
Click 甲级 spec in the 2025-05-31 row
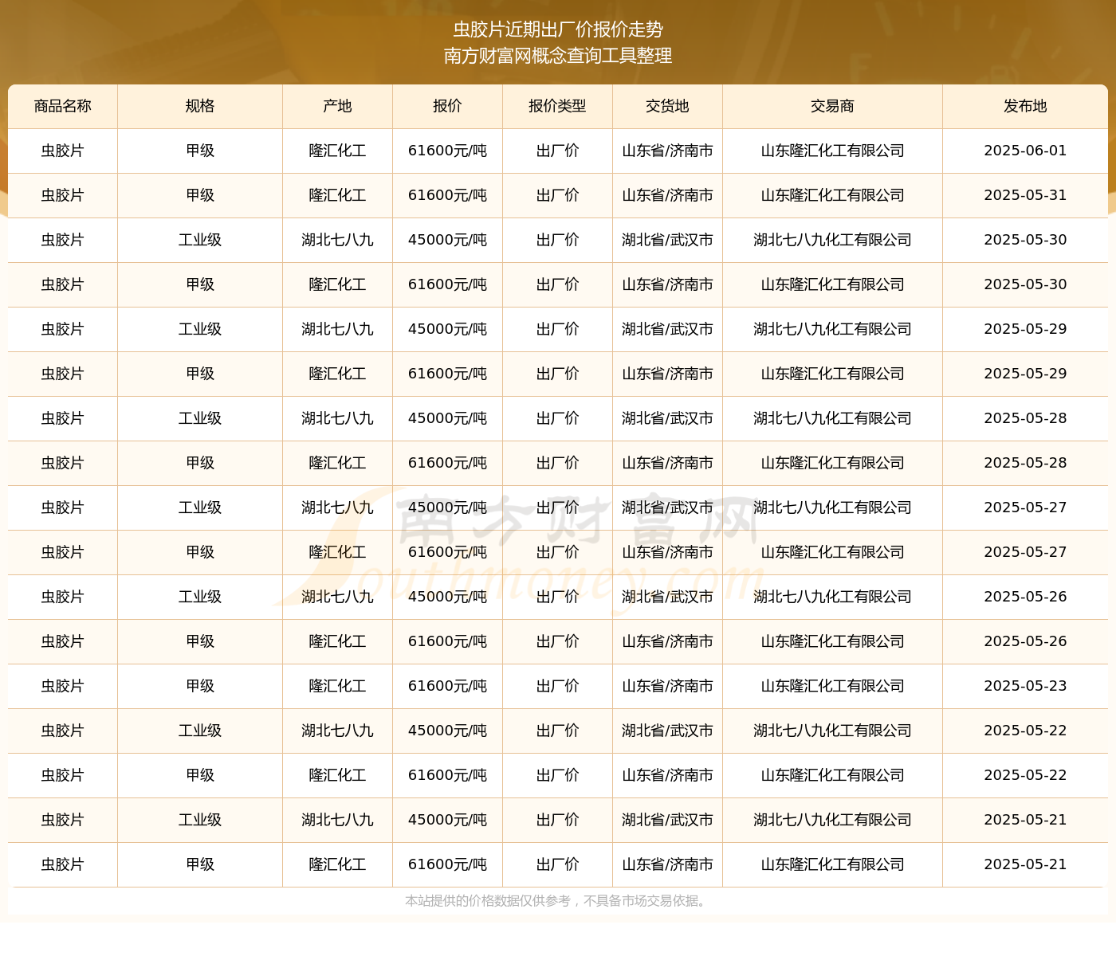pyautogui.click(x=200, y=195)
